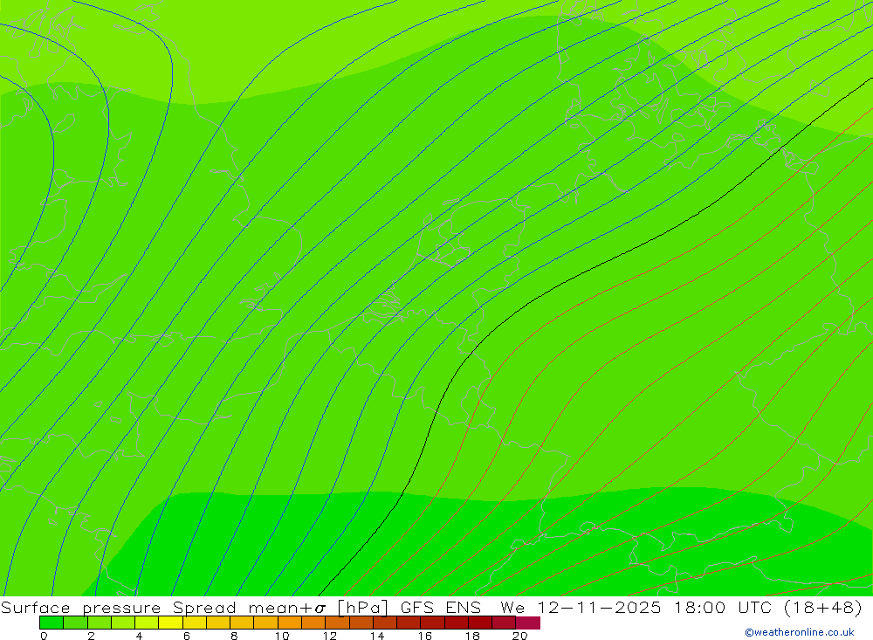Select the crimson swatch at scale value 20

click(x=528, y=623)
